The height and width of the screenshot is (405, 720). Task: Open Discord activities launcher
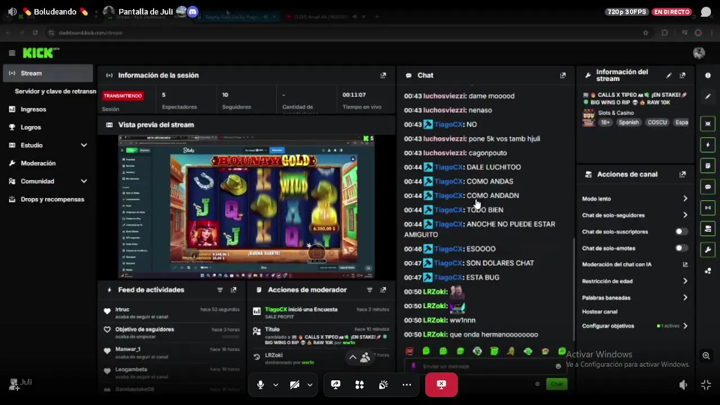[359, 385]
